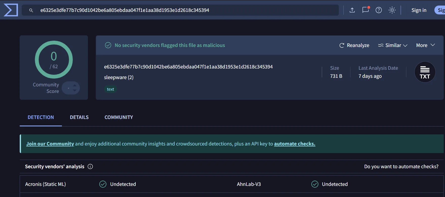Image resolution: width=445 pixels, height=197 pixels.
Task: Click the search magnifier icon
Action: (31, 10)
